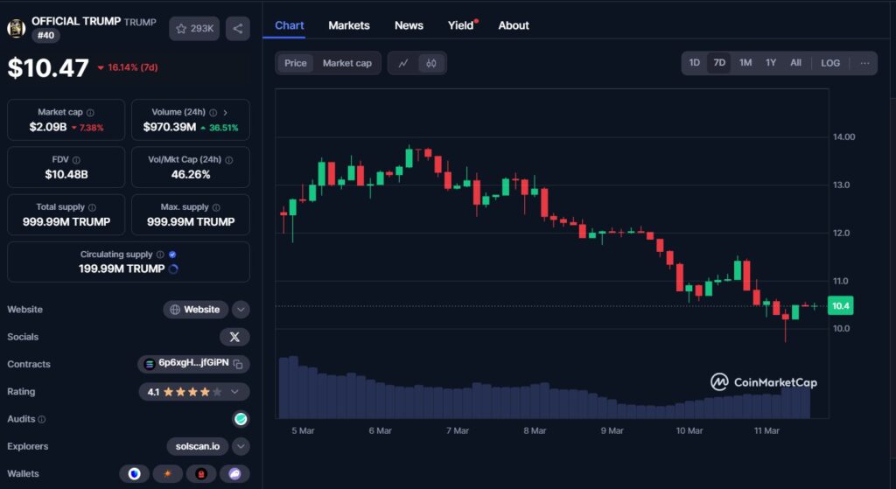
Task: Open the News tab
Action: 409,25
